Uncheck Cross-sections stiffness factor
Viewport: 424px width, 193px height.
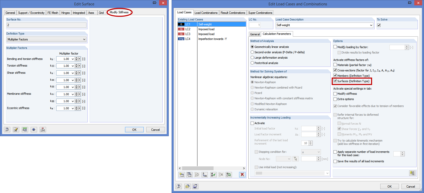point(335,70)
